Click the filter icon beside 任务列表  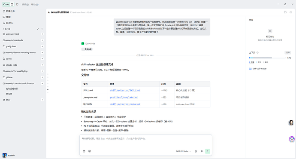pos(42,29)
